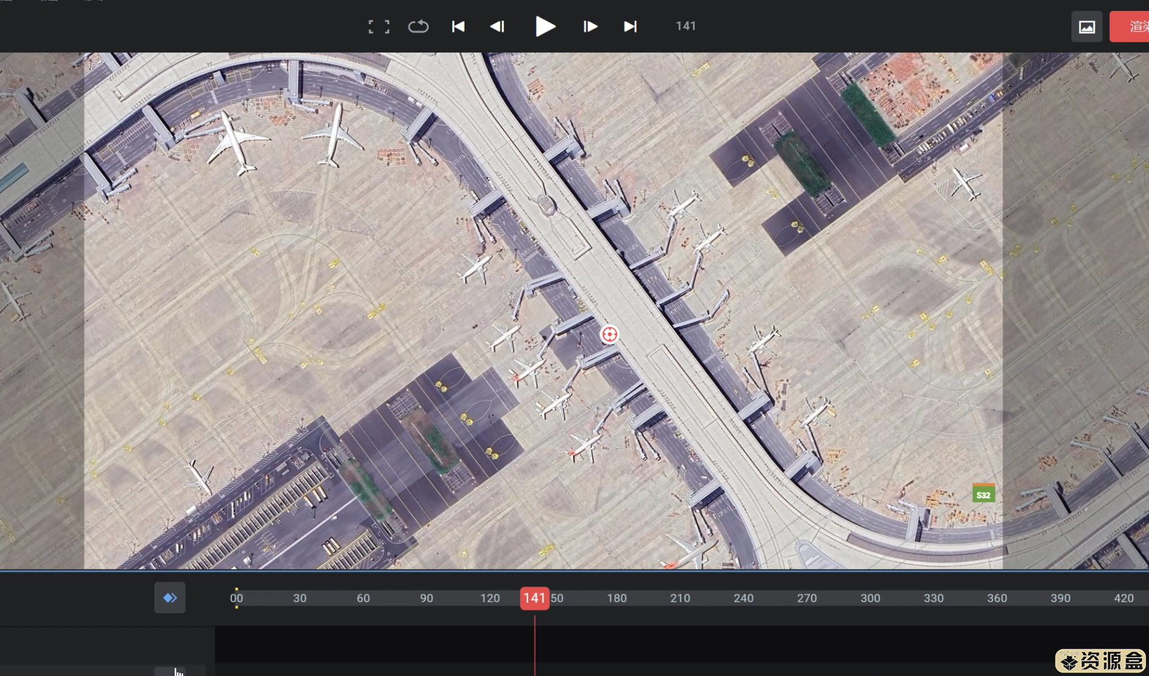Toggle loop playback icon

click(418, 27)
